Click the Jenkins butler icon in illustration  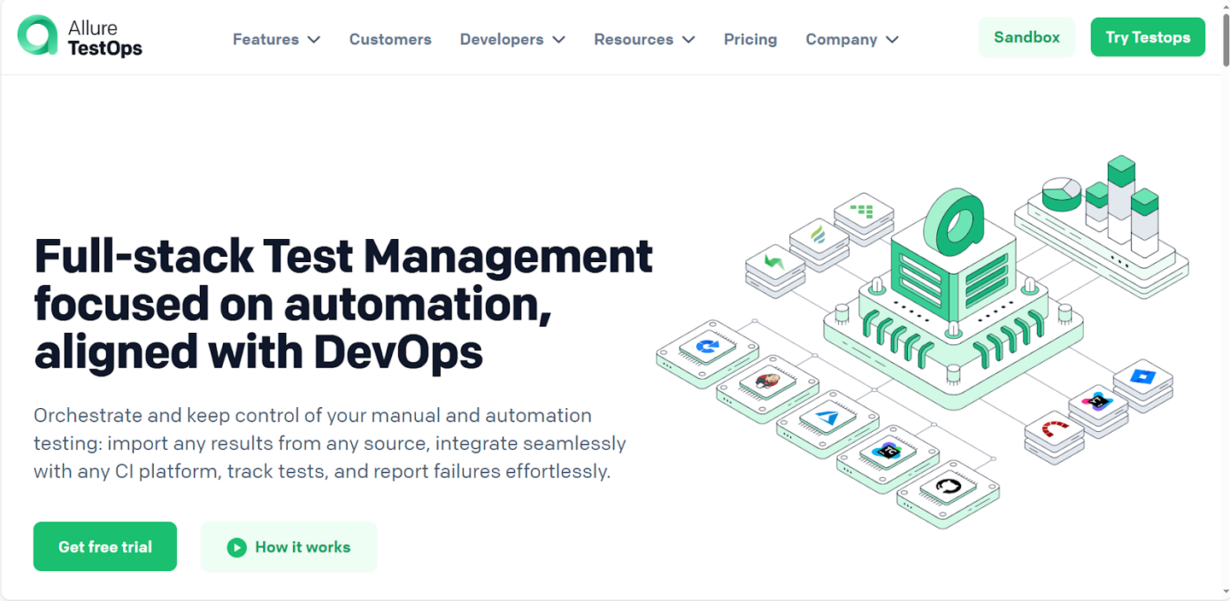pyautogui.click(x=769, y=382)
